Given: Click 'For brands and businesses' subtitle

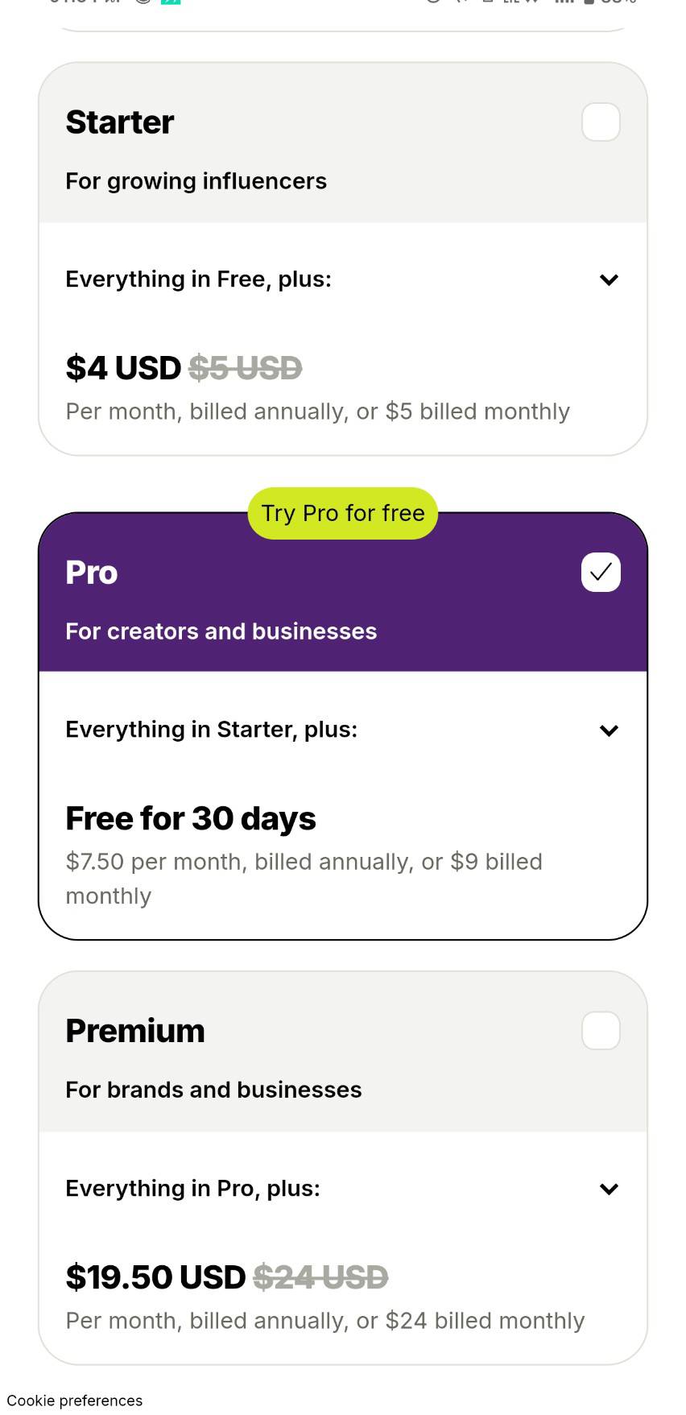Looking at the screenshot, I should [213, 1090].
